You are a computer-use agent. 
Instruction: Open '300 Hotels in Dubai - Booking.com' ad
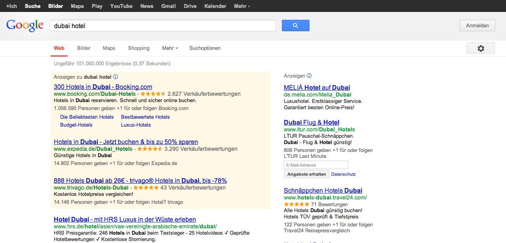tap(103, 87)
